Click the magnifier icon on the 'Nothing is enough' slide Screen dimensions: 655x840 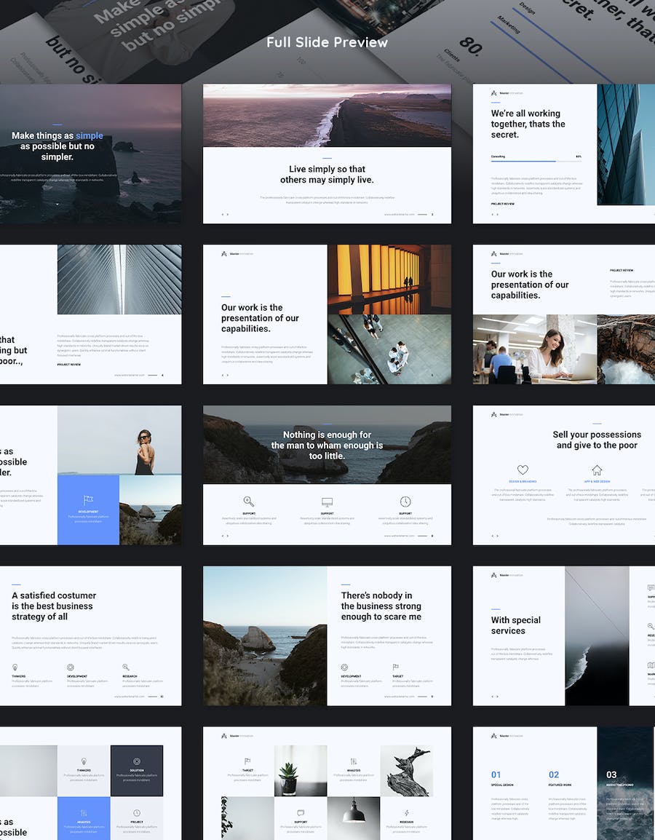point(249,502)
